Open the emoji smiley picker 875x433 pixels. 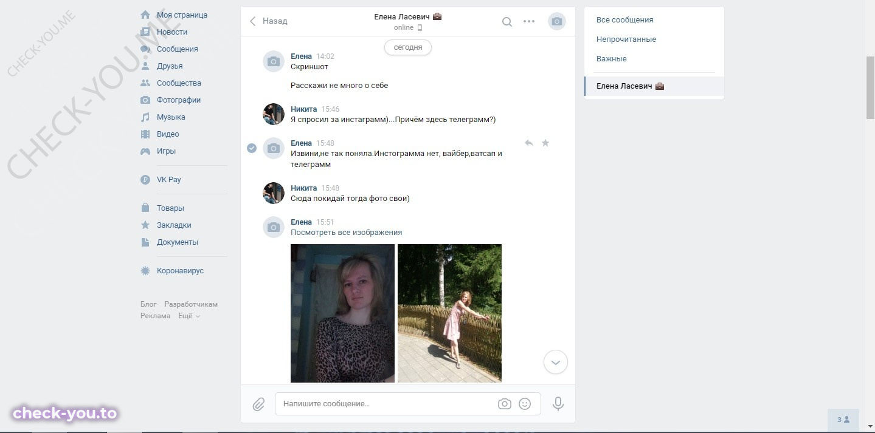coord(525,404)
